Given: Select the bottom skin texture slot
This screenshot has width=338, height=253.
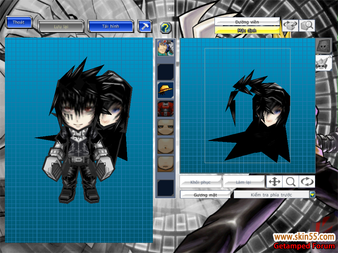Looking at the screenshot, I should coord(166,164).
